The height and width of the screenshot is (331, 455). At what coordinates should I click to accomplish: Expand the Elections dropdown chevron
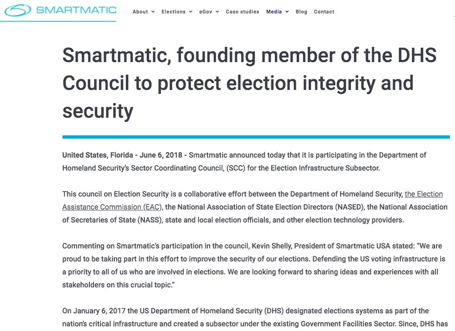[190, 12]
